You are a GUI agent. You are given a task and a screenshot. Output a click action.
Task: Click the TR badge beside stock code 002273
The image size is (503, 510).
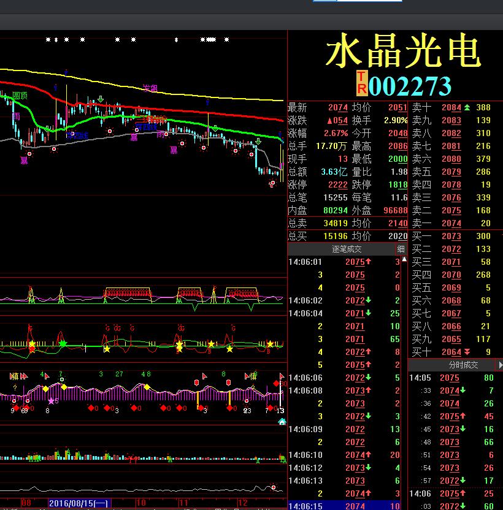click(362, 83)
